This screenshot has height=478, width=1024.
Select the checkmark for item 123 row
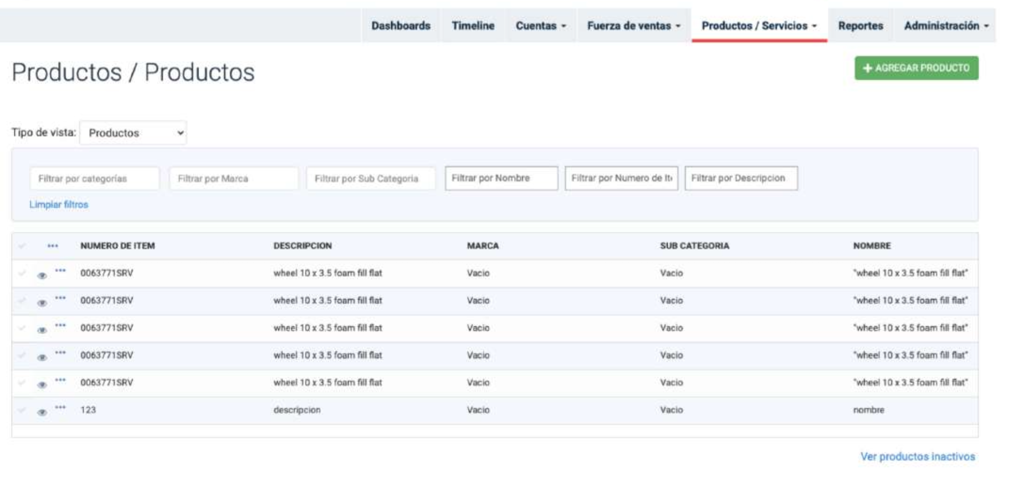[22, 410]
